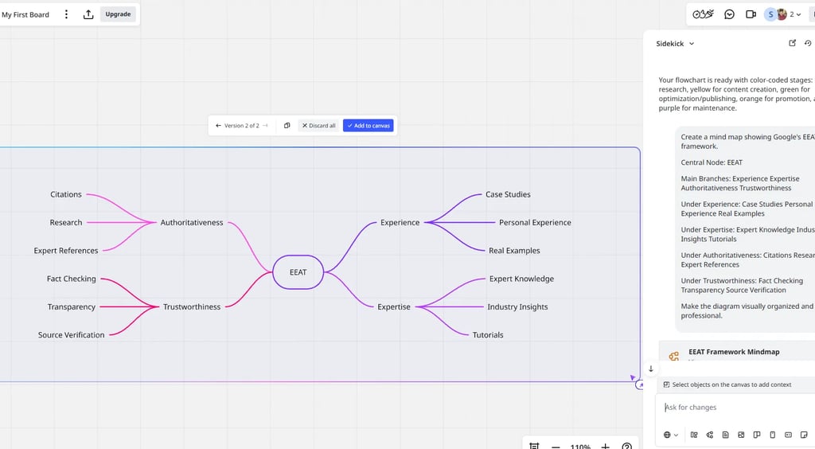Click the Source Verification node
Viewport: 815px width, 449px height.
[71, 334]
